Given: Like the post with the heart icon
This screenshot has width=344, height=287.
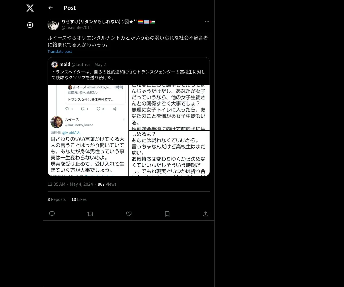Looking at the screenshot, I should click(x=129, y=214).
